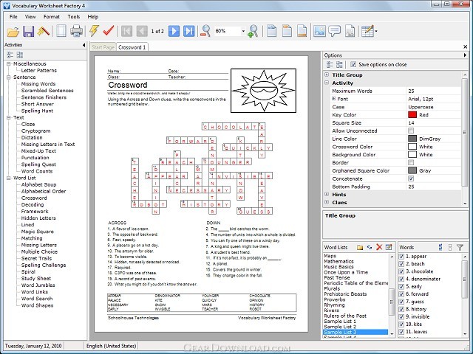Uncheck the word '1. appear'
The image size is (473, 354).
pos(401,257)
